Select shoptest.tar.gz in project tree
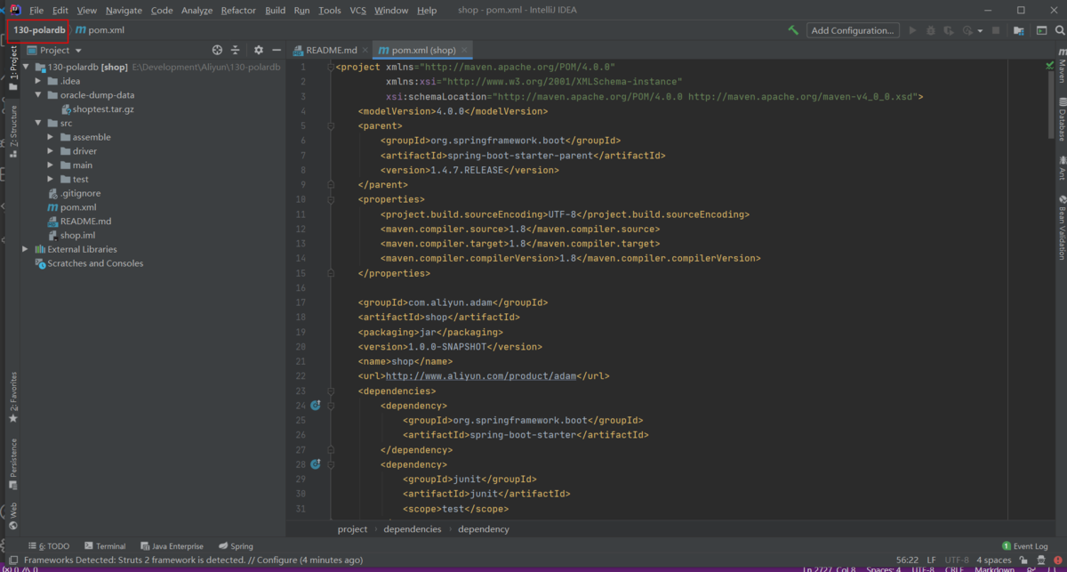 coord(97,109)
